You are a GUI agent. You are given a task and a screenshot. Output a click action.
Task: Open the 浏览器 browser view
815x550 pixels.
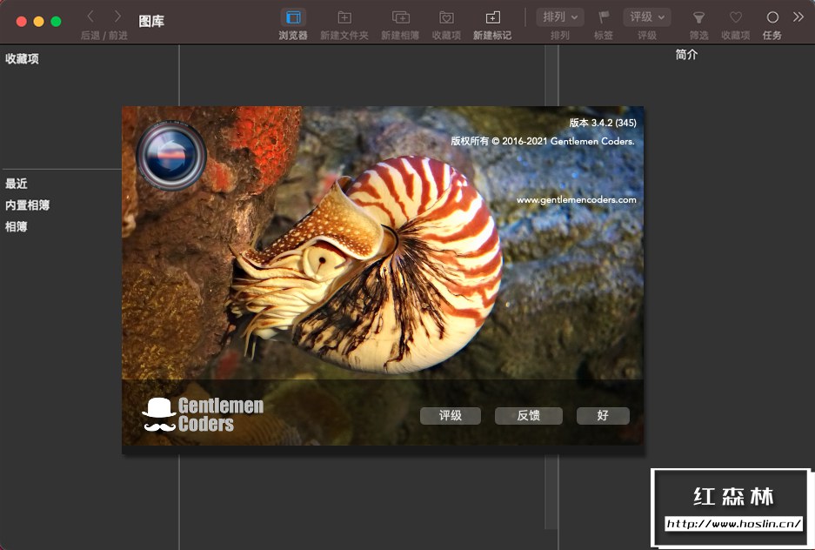(293, 17)
